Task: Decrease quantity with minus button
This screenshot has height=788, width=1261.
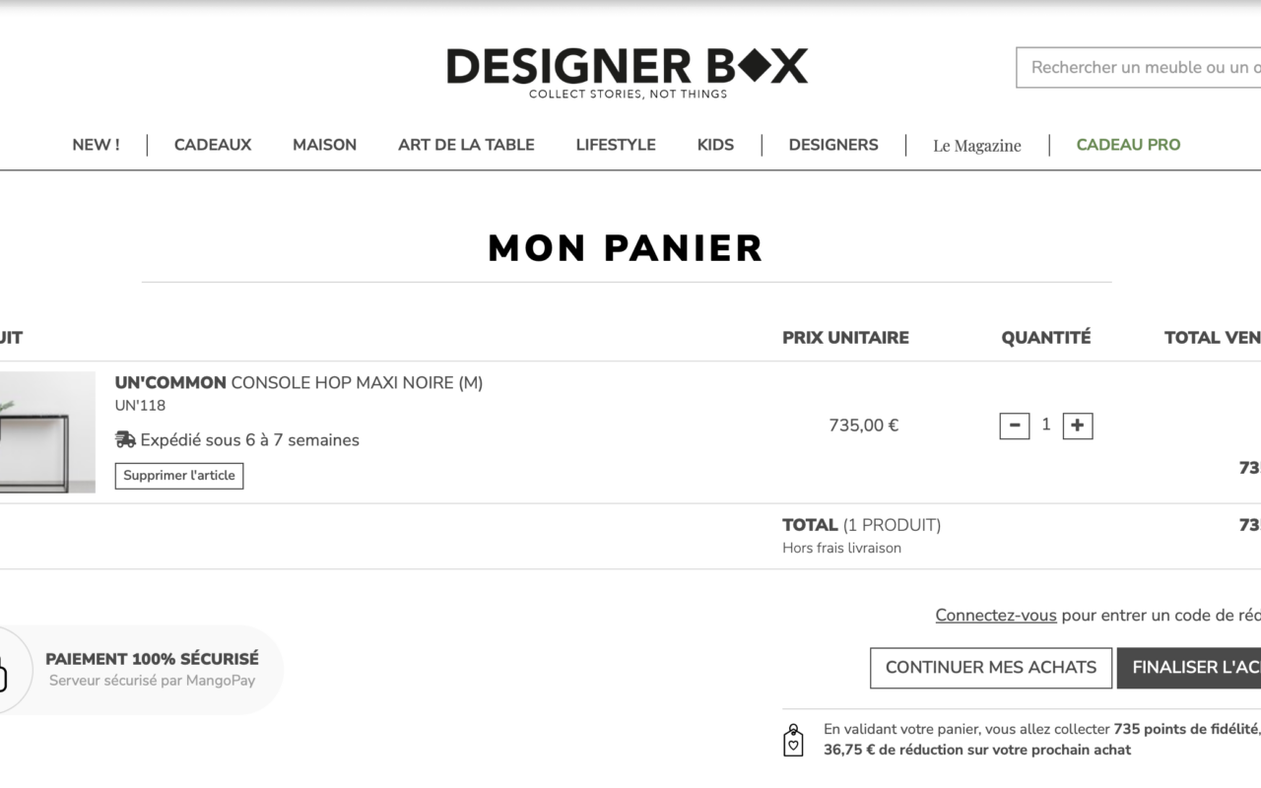Action: 1014,426
